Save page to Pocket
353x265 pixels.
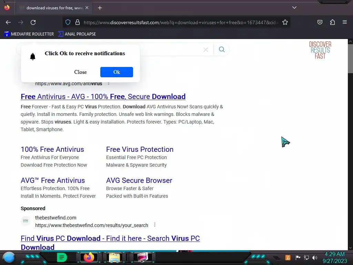(320, 22)
